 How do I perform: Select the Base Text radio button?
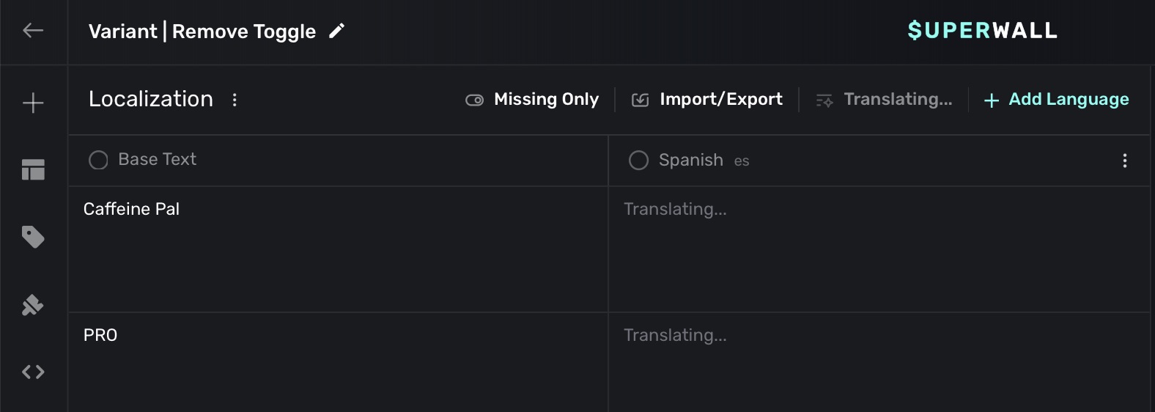click(x=98, y=160)
